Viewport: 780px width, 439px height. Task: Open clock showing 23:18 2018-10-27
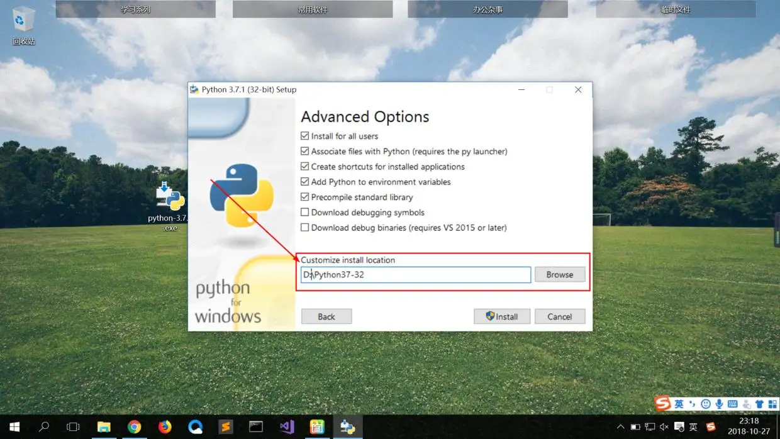pos(749,426)
